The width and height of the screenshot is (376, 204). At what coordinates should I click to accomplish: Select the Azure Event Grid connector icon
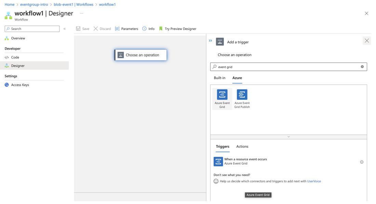click(222, 94)
